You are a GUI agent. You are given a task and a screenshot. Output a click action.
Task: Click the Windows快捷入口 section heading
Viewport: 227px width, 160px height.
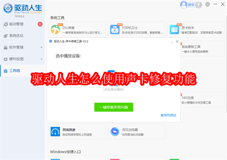65,152
